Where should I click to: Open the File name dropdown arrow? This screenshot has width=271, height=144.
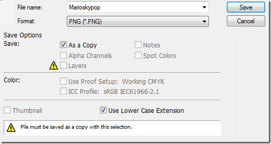coord(204,7)
